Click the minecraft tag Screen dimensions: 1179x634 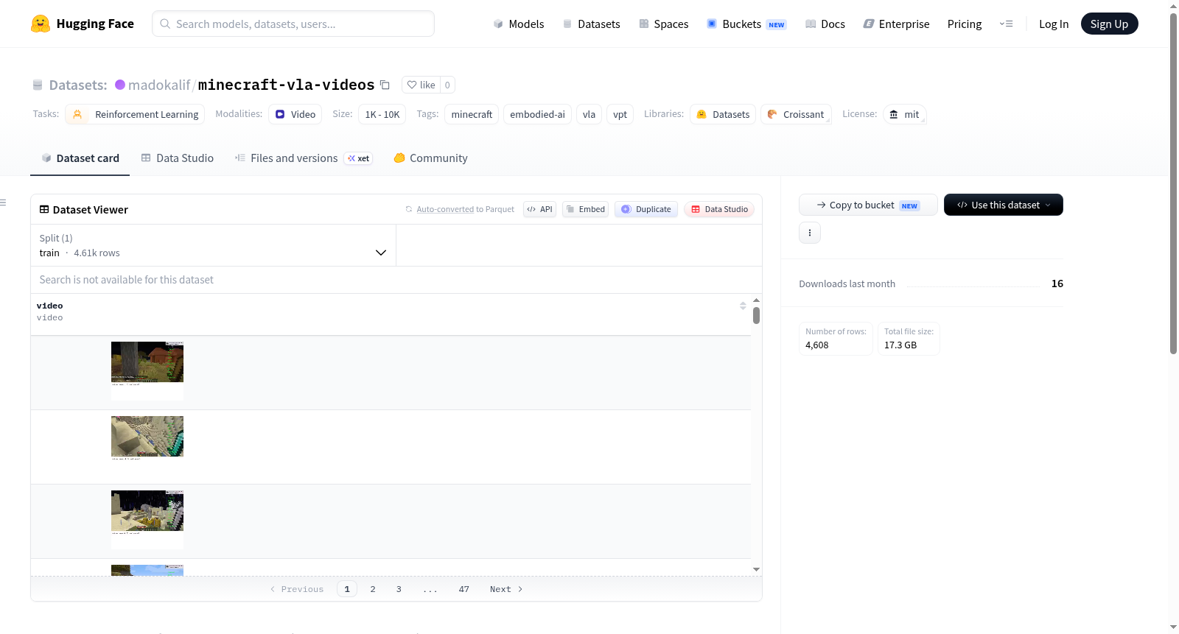click(x=472, y=114)
